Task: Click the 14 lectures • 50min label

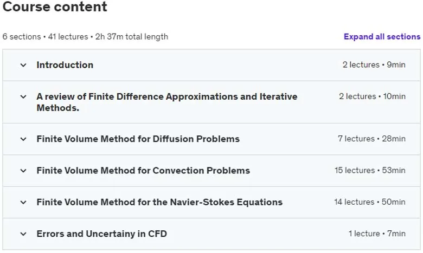Action: point(370,202)
